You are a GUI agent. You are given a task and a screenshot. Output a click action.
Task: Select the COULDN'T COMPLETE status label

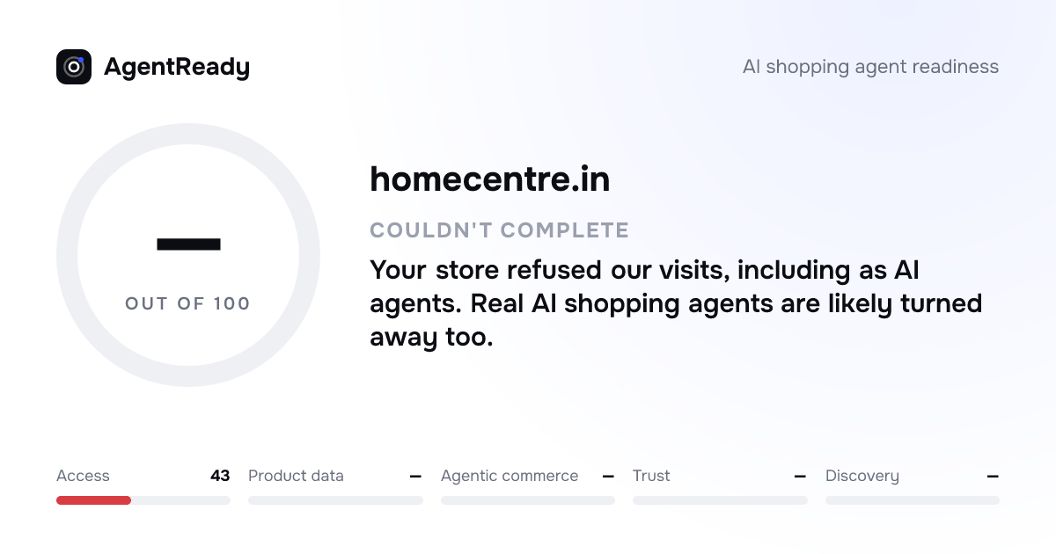tap(500, 230)
